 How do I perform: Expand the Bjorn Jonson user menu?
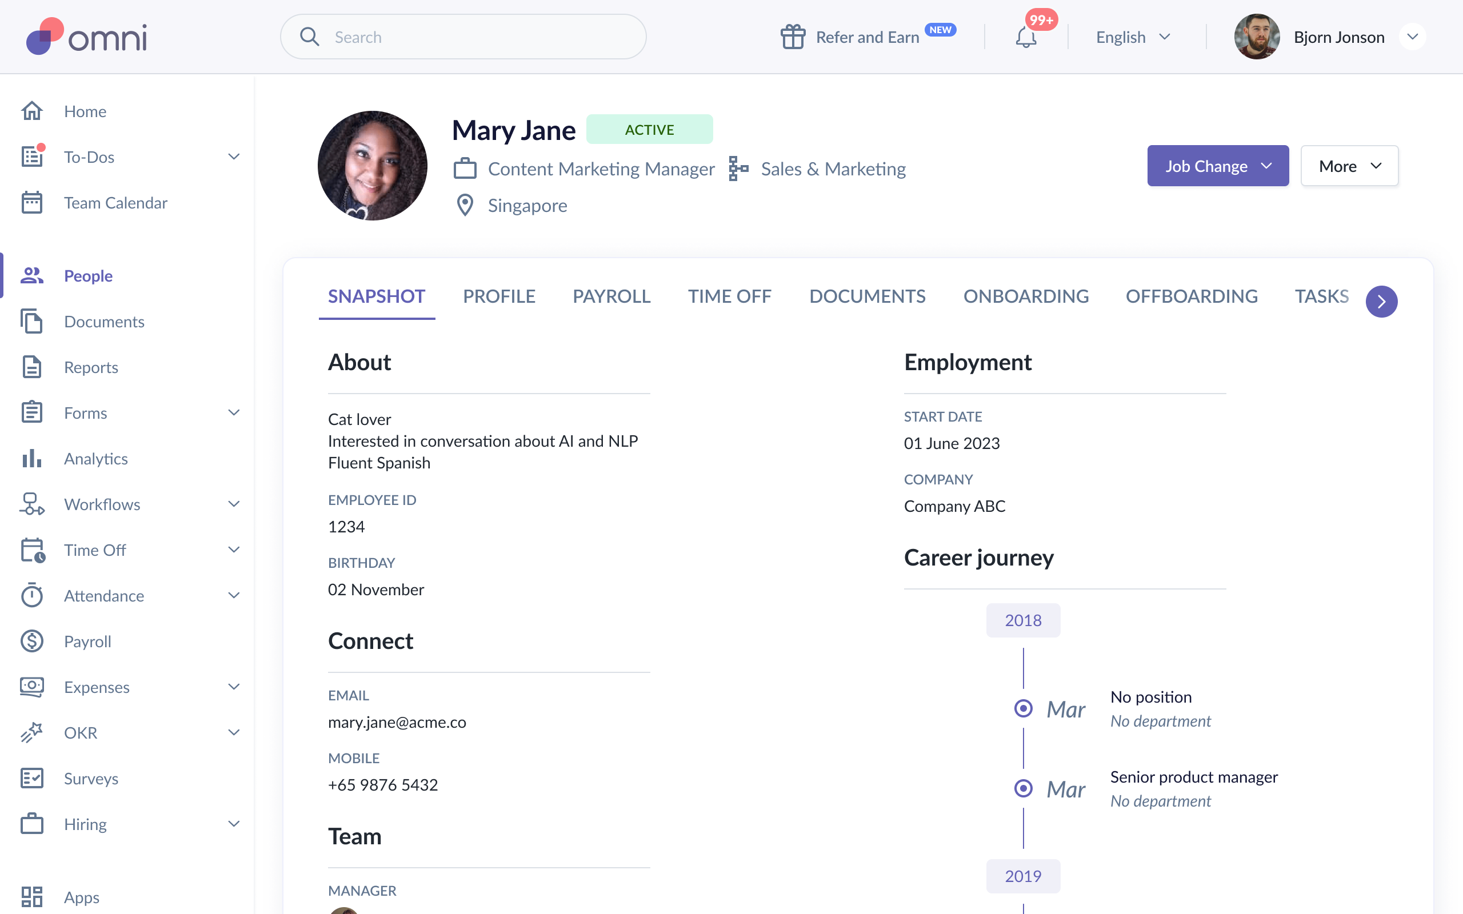coord(1412,38)
